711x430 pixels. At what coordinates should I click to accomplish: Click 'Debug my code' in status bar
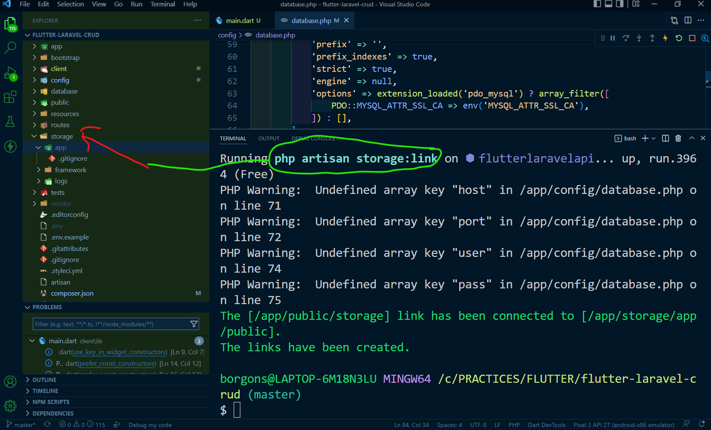(150, 424)
